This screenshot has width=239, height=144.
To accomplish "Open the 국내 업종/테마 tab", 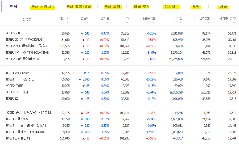I will click(79, 7).
